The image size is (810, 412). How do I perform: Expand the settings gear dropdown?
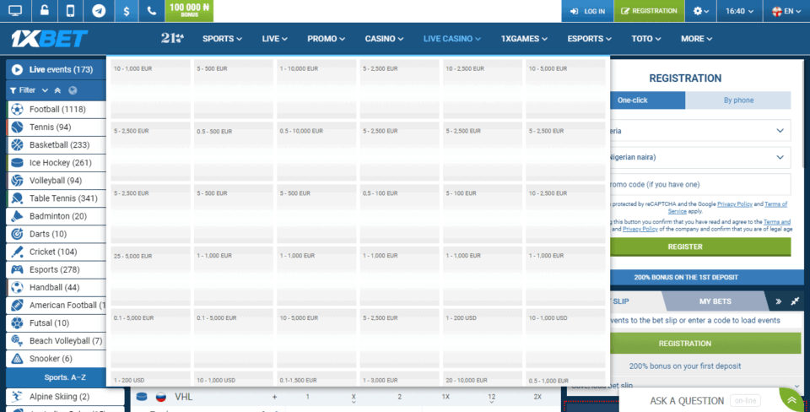(x=701, y=11)
